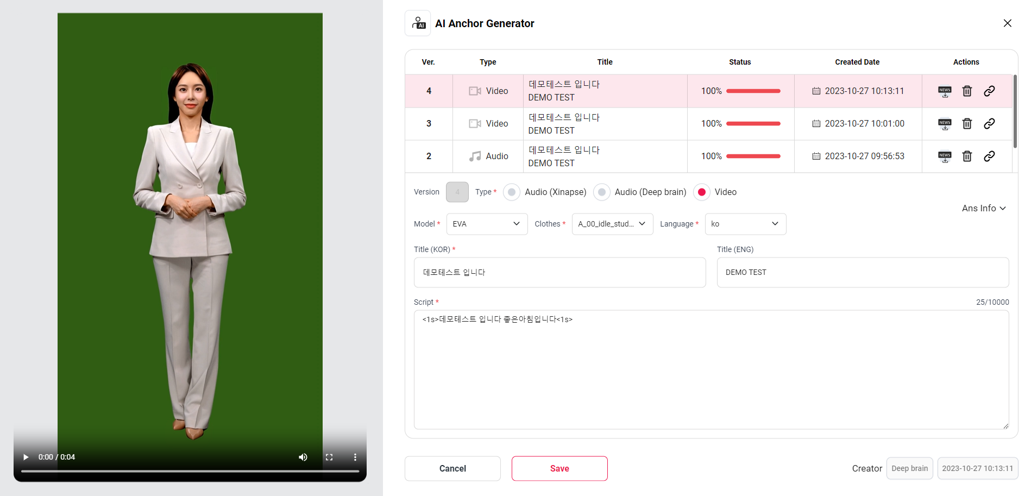Open the Model dropdown showing EVA
Image resolution: width=1025 pixels, height=496 pixels.
(x=487, y=224)
